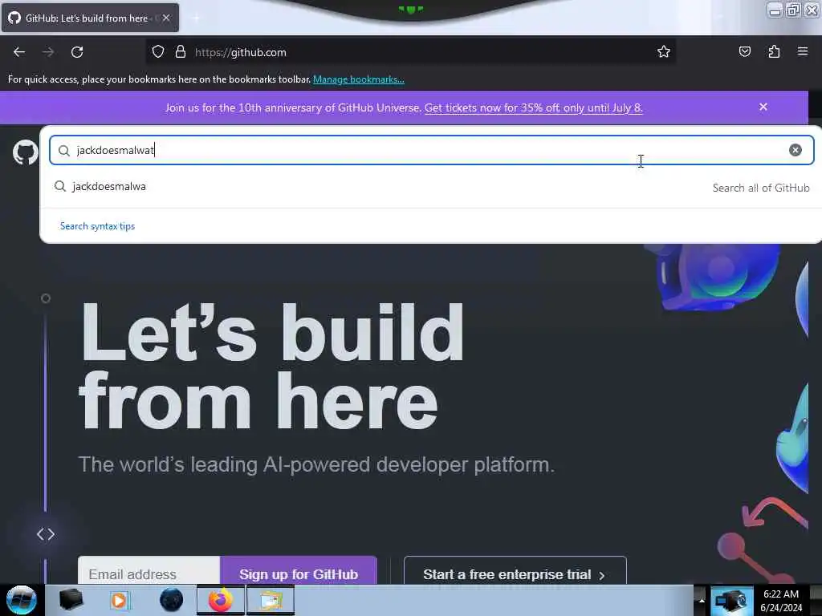
Task: Click the GitHub Octocat logo
Action: [x=25, y=152]
